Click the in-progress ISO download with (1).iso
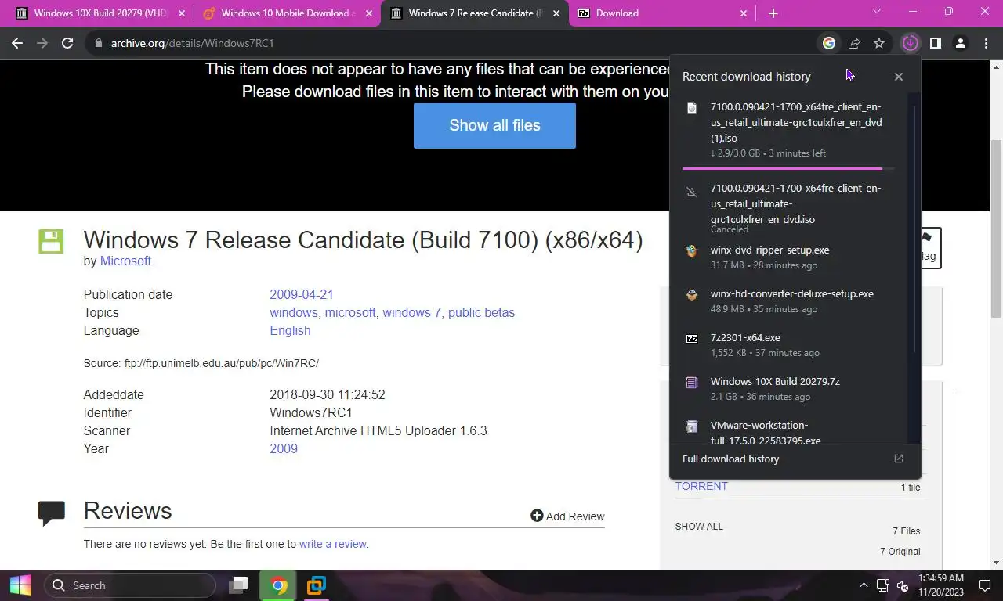 (791, 130)
